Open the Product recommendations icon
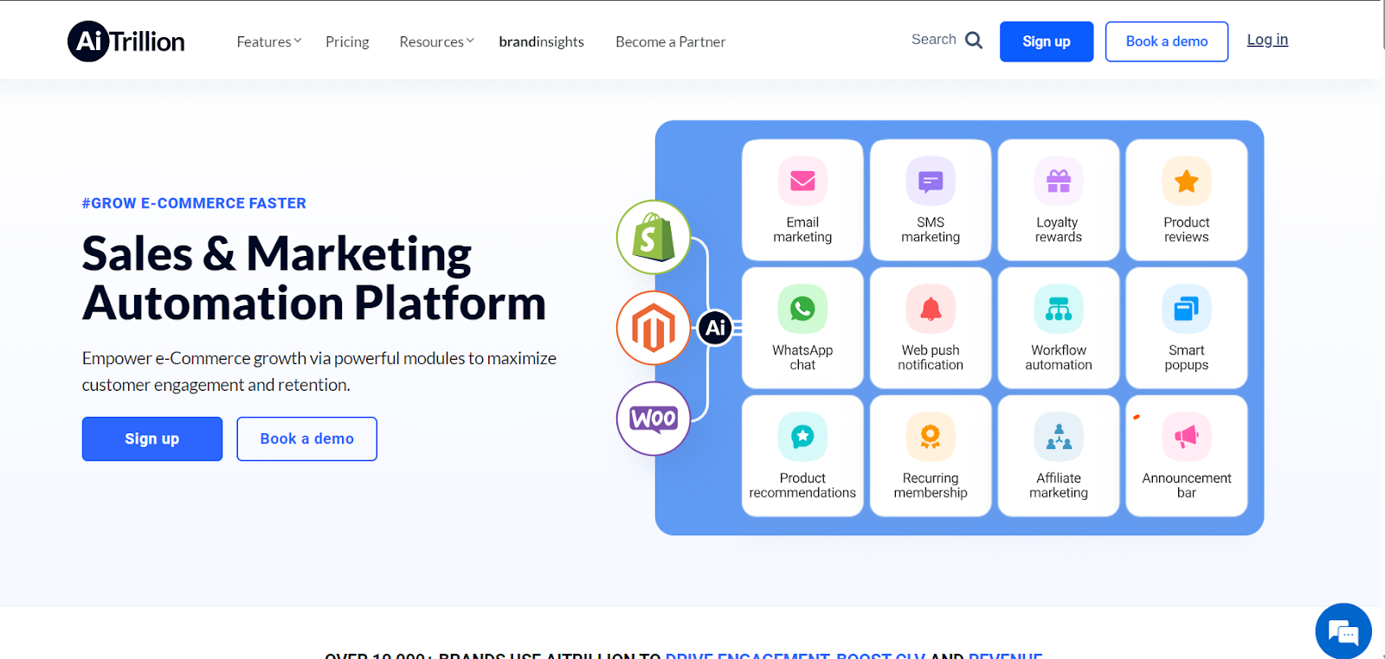The image size is (1385, 659). (x=802, y=437)
